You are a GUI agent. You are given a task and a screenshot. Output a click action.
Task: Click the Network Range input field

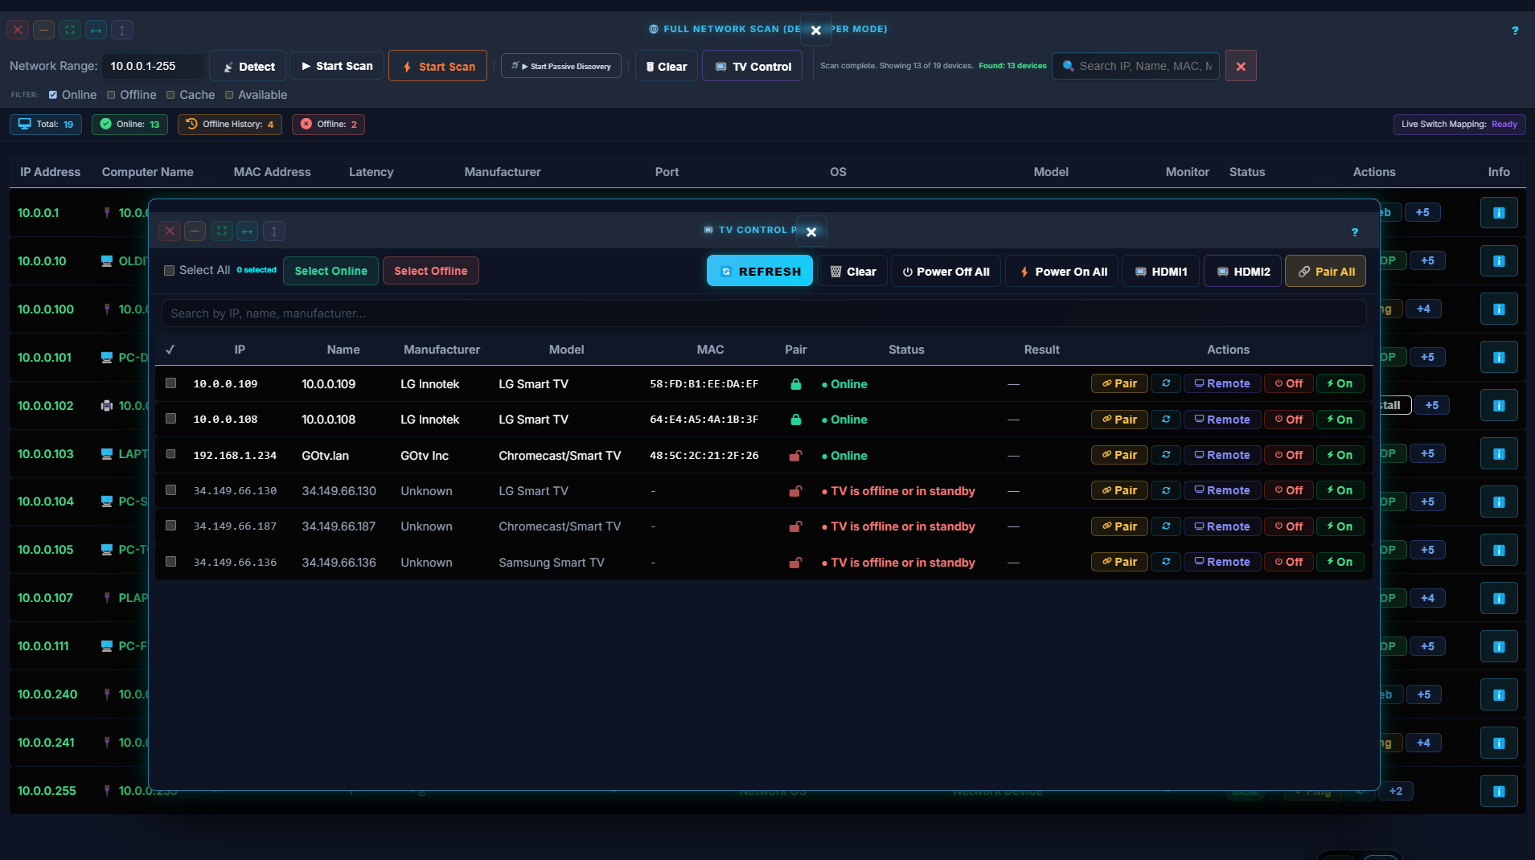coord(153,66)
